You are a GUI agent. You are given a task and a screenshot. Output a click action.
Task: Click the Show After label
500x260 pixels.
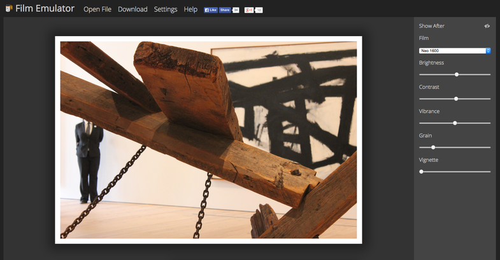point(432,26)
